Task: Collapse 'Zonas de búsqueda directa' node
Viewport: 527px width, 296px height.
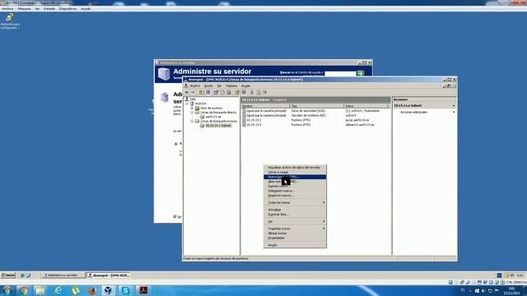Action: point(192,113)
